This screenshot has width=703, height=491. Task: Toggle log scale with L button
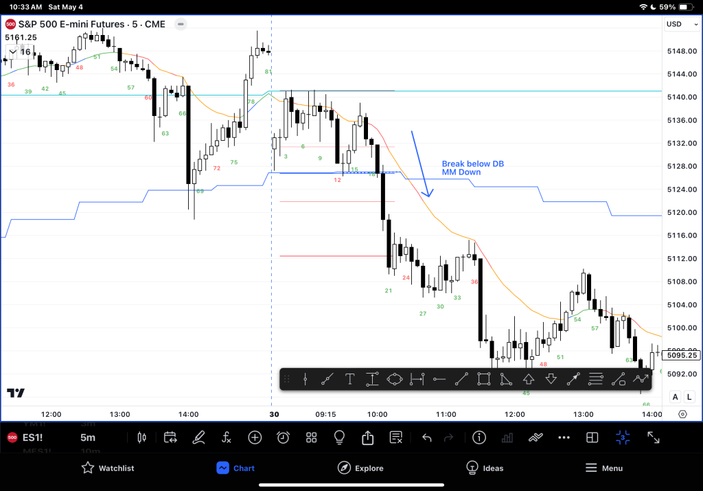(689, 397)
